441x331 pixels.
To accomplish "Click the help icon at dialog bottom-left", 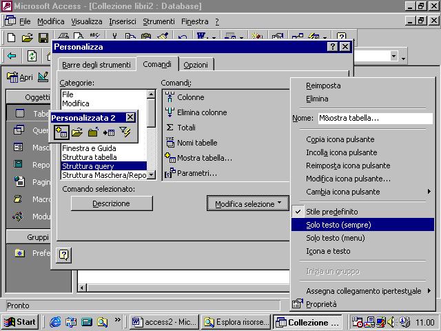I will pyautogui.click(x=64, y=255).
